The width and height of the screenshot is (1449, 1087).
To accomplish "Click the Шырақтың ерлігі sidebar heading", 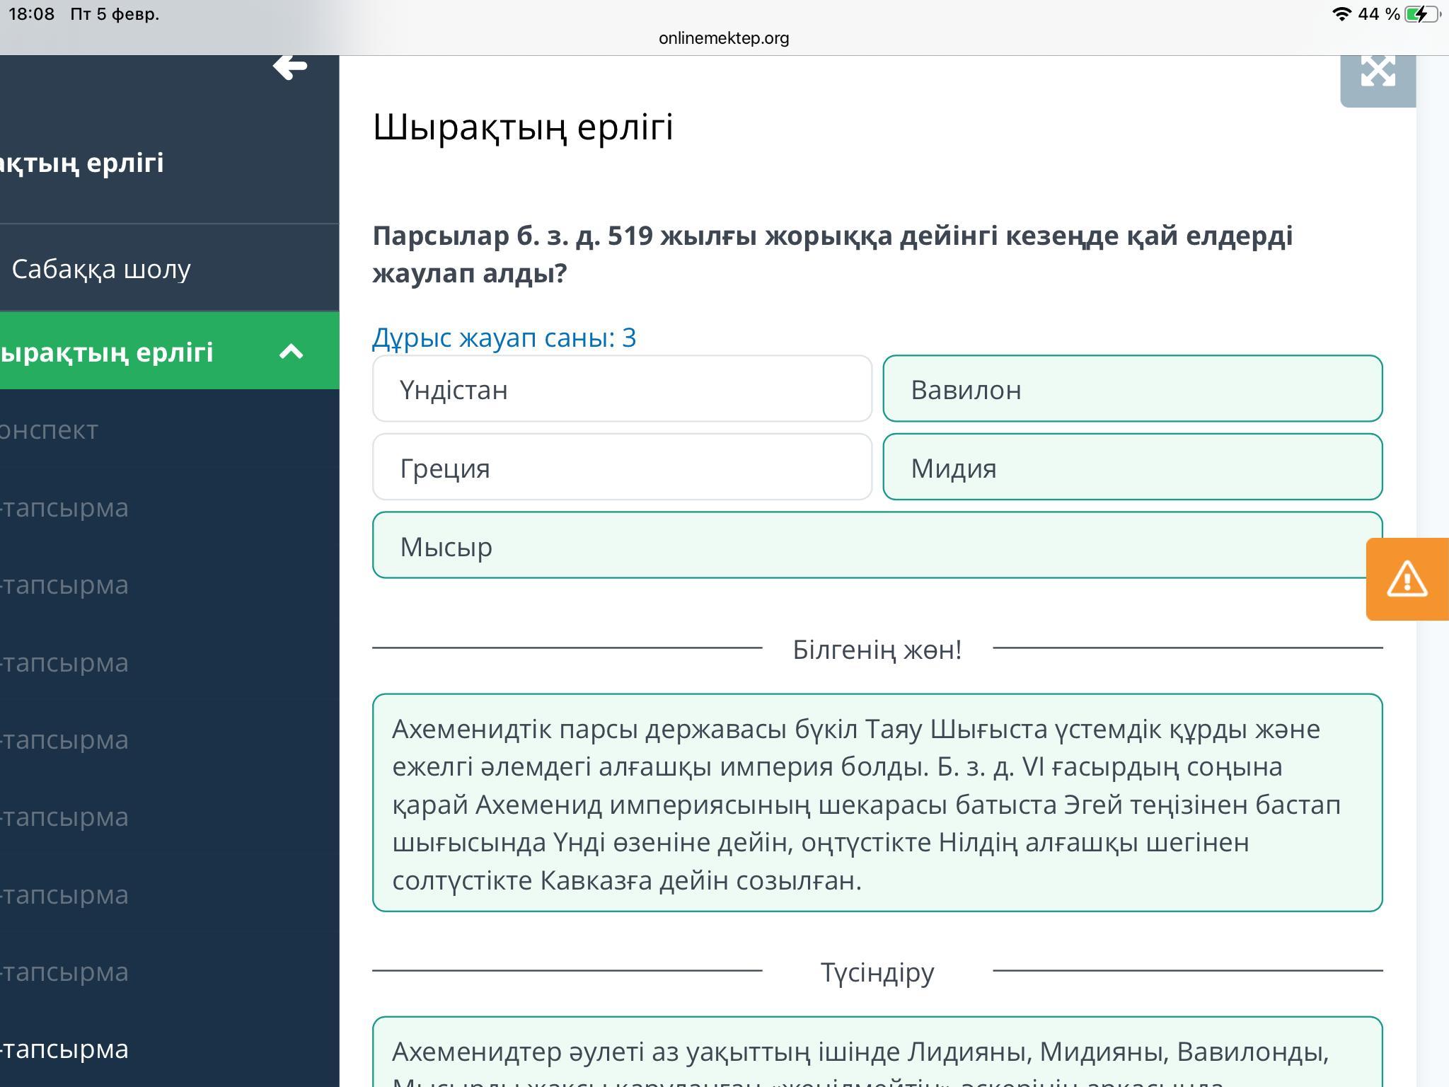I will (x=83, y=163).
